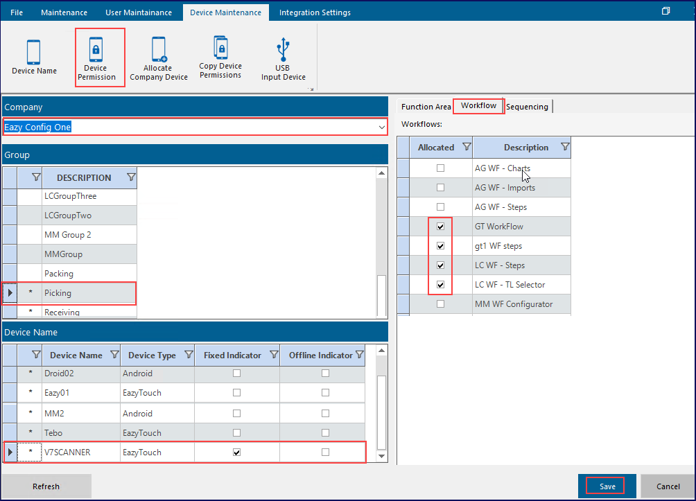Open Copy Device Permissions
This screenshot has height=501, width=696.
220,55
